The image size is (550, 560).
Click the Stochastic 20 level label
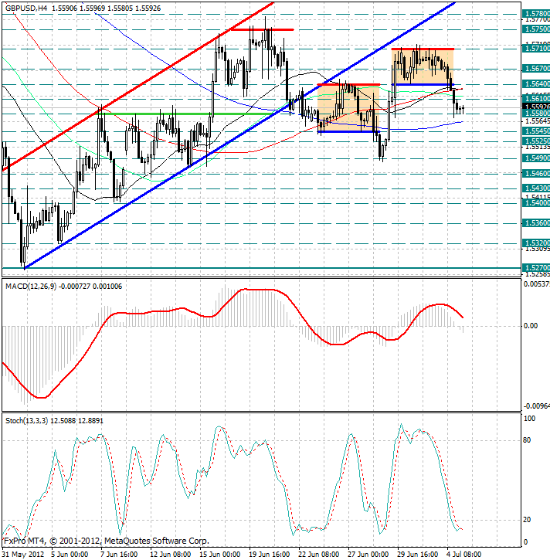pyautogui.click(x=527, y=520)
